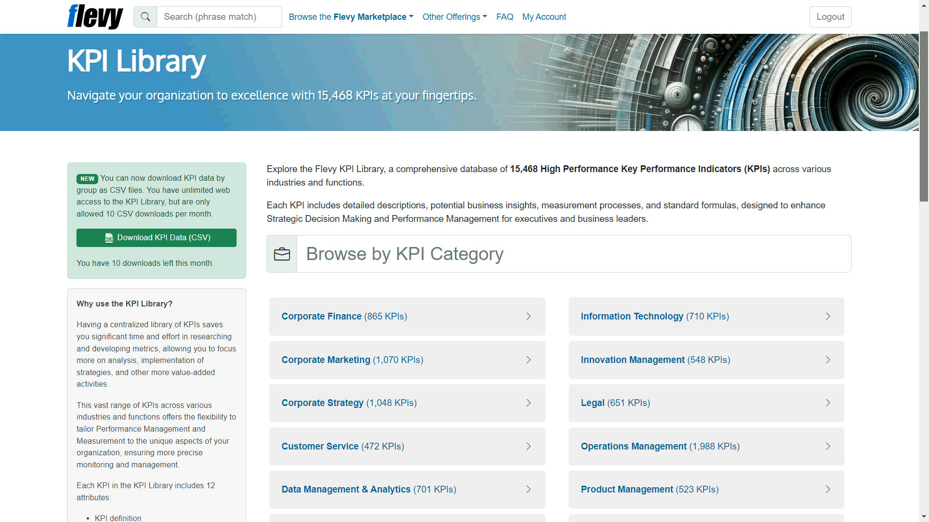Open Corporate Marketing KPI category
The height and width of the screenshot is (522, 929).
(407, 360)
